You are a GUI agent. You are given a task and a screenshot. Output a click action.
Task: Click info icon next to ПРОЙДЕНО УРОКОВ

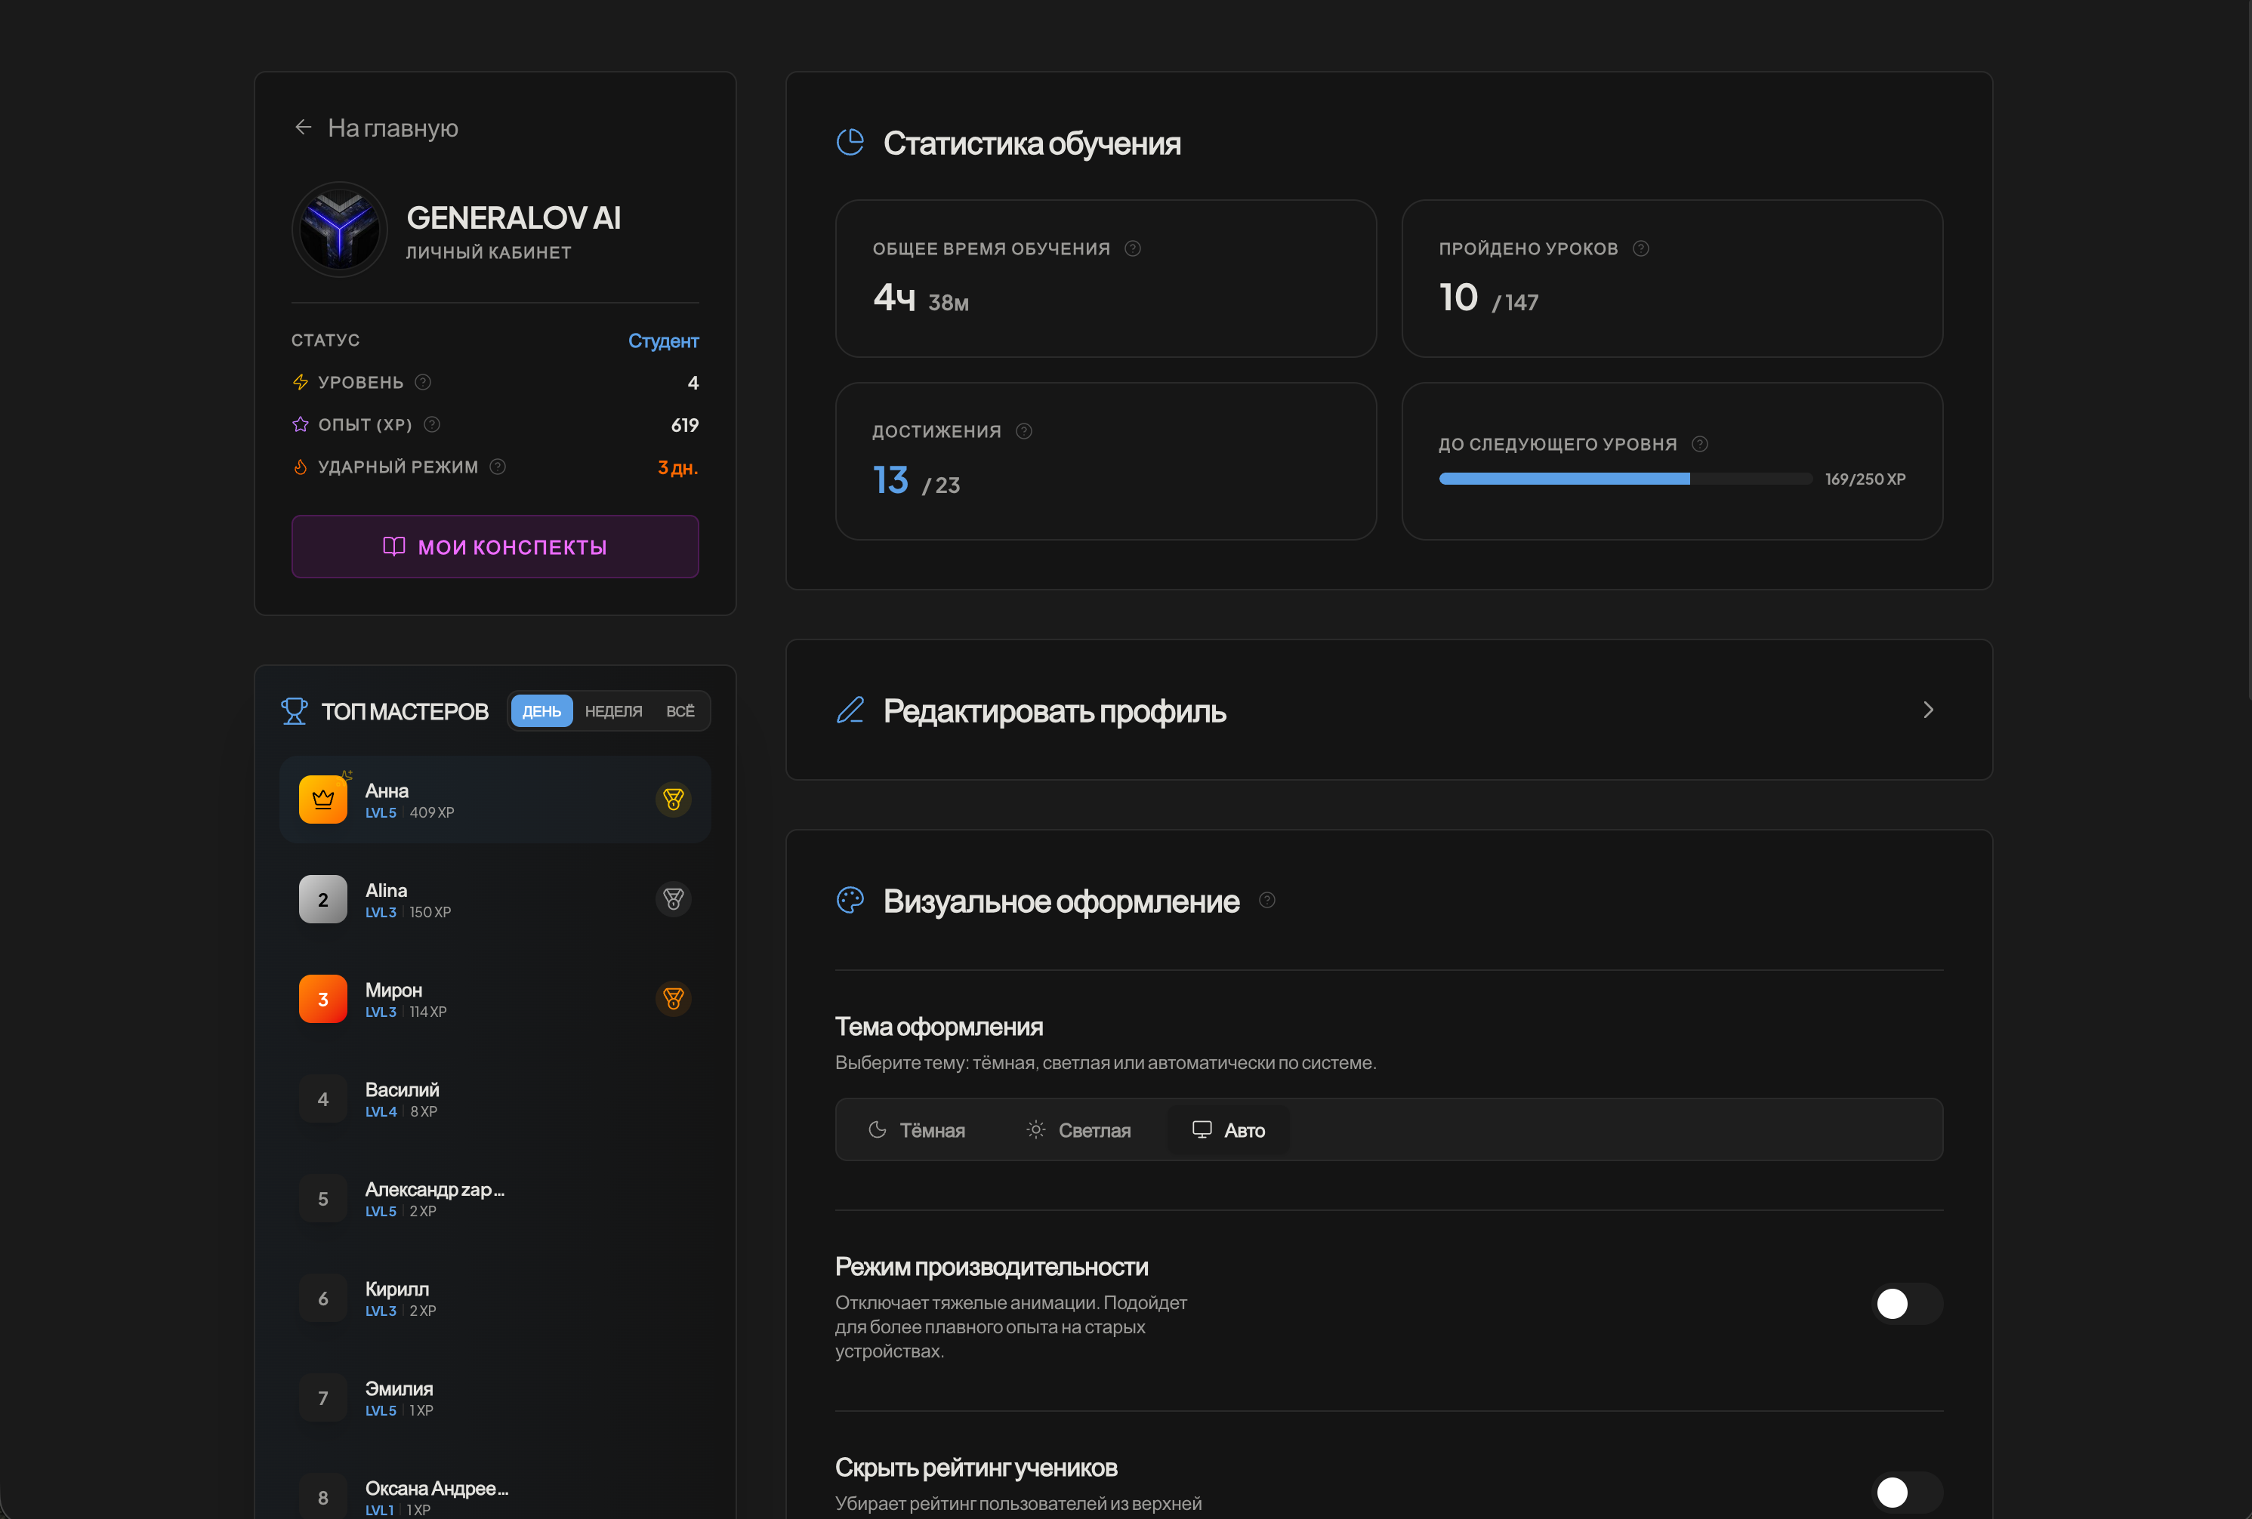click(1640, 248)
